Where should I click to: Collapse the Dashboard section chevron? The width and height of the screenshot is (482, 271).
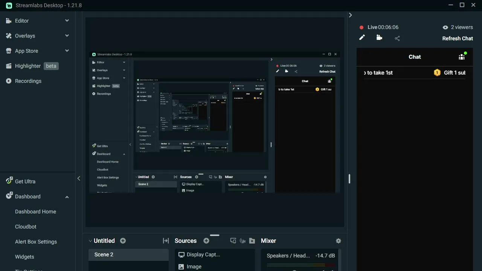click(x=67, y=197)
